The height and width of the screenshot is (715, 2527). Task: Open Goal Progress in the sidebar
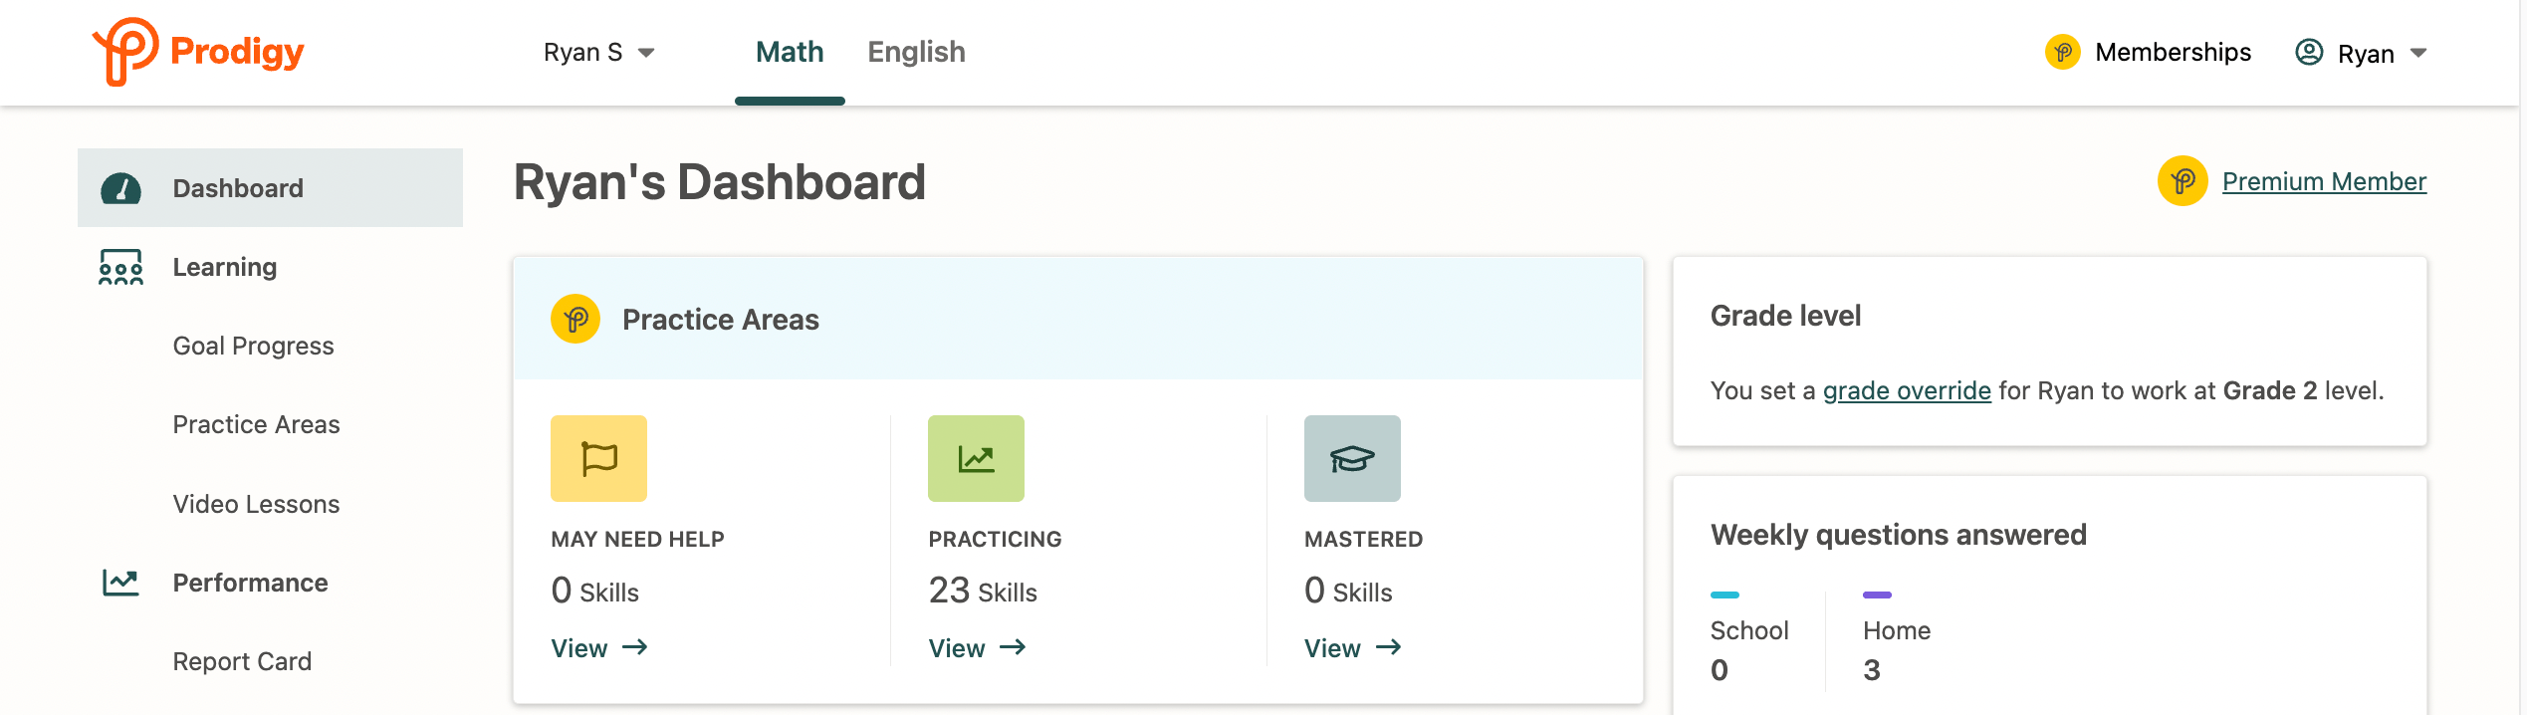pyautogui.click(x=253, y=346)
